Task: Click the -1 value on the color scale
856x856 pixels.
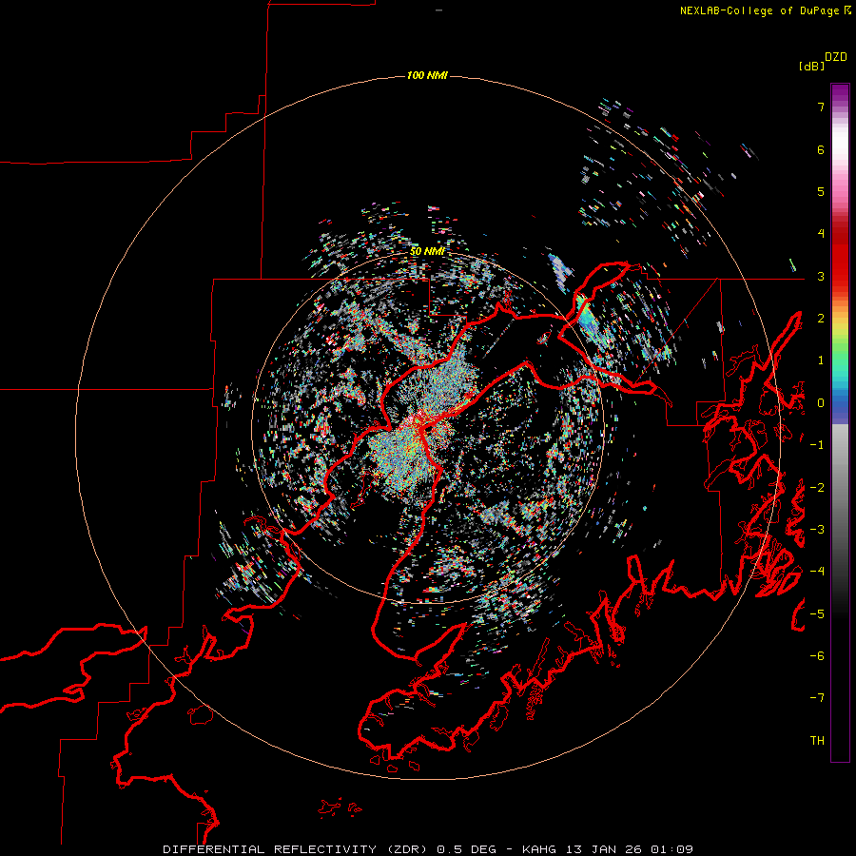Action: click(817, 445)
